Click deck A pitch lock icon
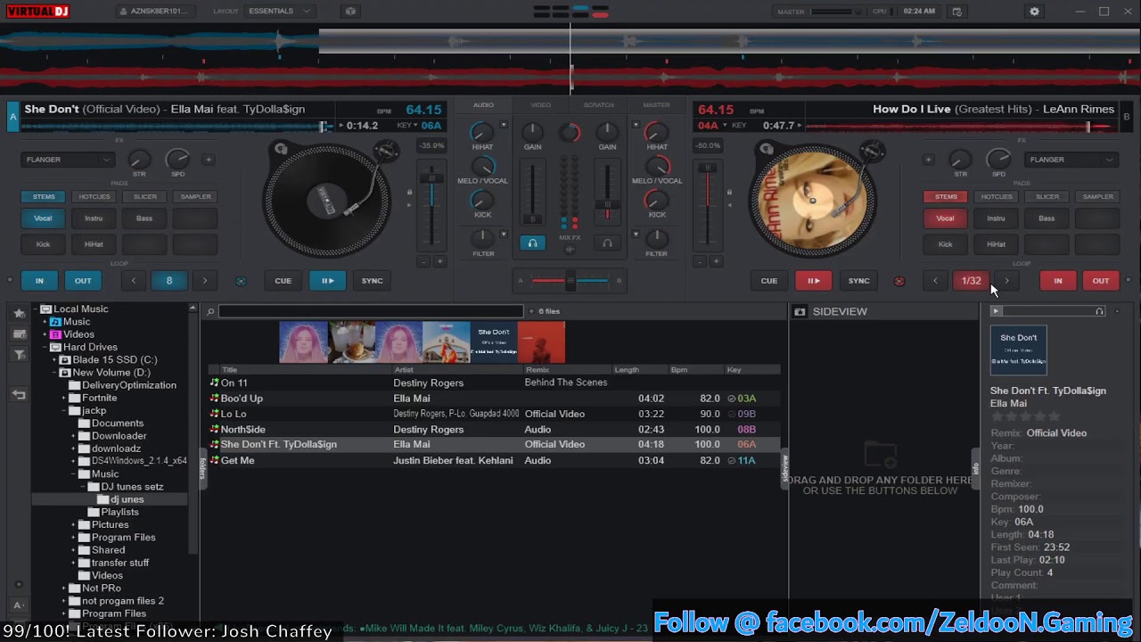Viewport: 1141px width, 642px height. pyautogui.click(x=410, y=193)
